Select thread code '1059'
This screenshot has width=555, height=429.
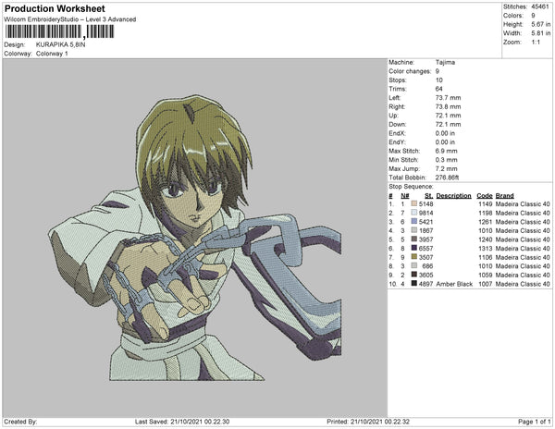tap(486, 275)
